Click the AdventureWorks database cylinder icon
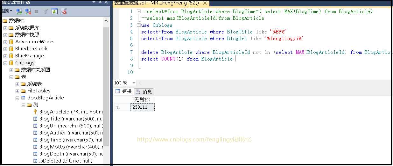Viewport: 393px width, 166px height. (11, 42)
